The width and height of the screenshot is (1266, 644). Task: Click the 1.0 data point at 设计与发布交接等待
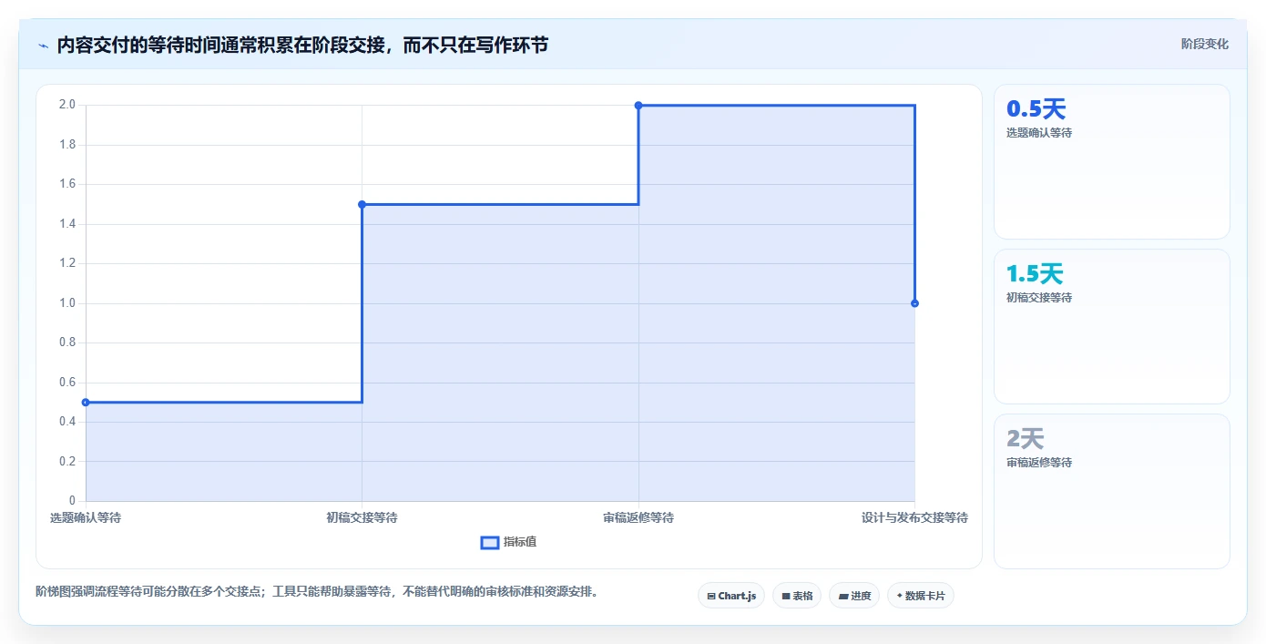click(914, 303)
